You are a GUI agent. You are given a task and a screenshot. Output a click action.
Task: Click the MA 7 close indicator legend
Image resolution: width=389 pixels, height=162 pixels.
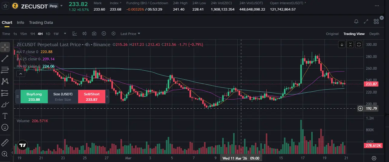(x=34, y=52)
